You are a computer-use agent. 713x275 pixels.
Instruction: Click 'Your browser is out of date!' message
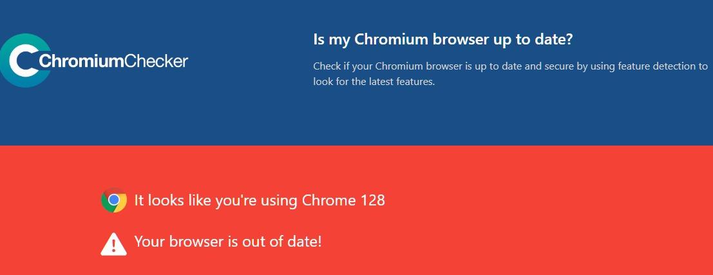coord(228,242)
